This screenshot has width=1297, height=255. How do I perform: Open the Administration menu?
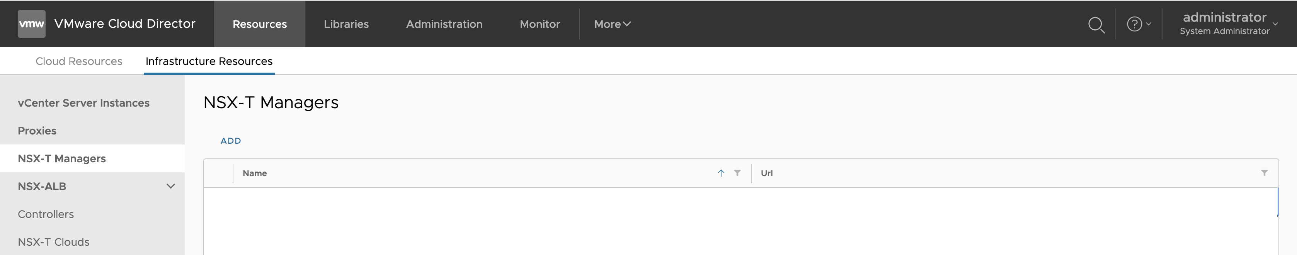[444, 24]
